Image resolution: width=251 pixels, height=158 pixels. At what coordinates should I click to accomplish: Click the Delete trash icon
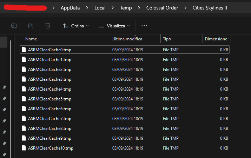point(48,26)
